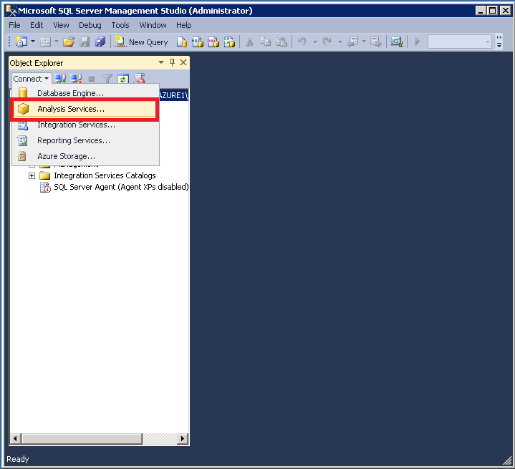This screenshot has height=469, width=515.
Task: Open the Edit menu
Action: 37,25
